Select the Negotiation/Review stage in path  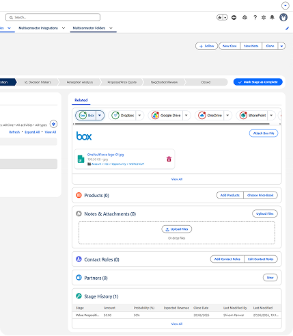click(x=164, y=82)
